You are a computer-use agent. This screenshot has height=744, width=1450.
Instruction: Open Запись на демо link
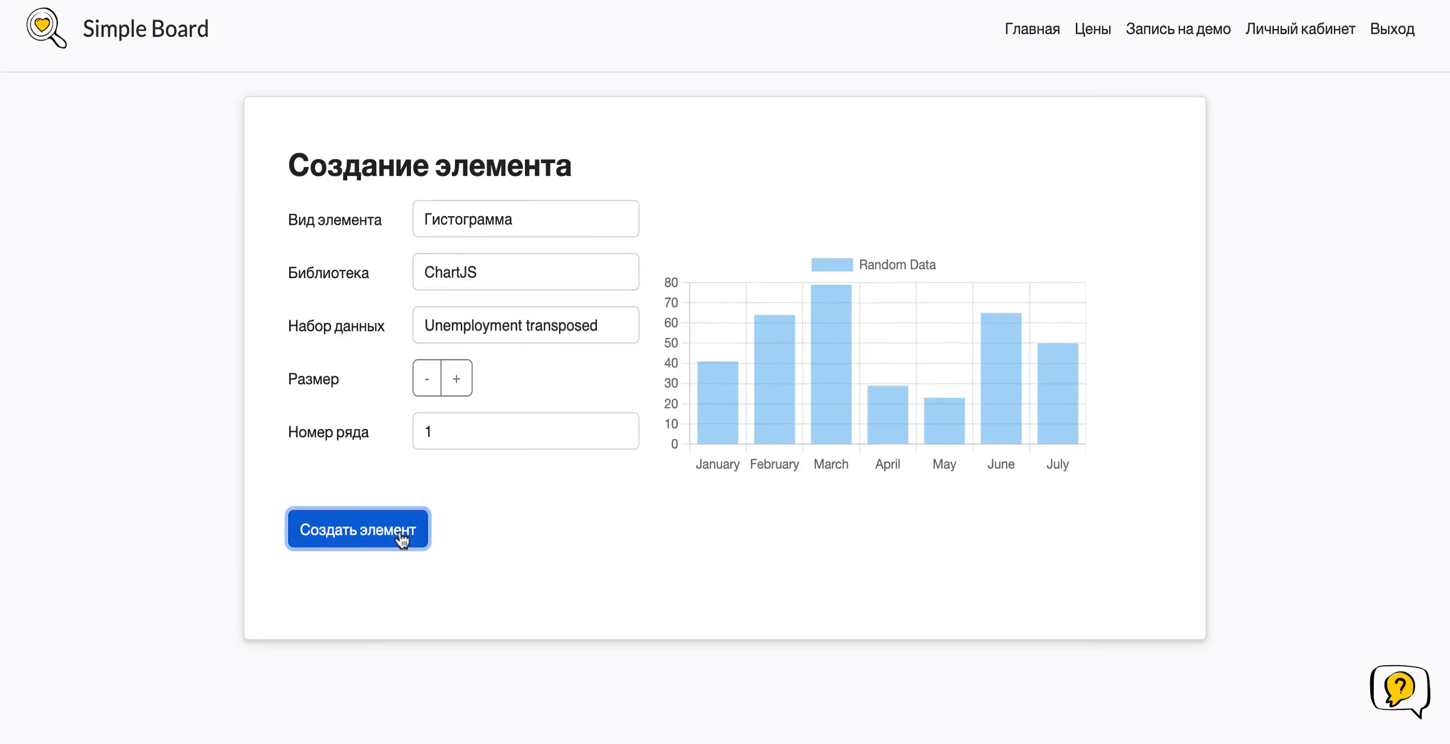(1178, 28)
